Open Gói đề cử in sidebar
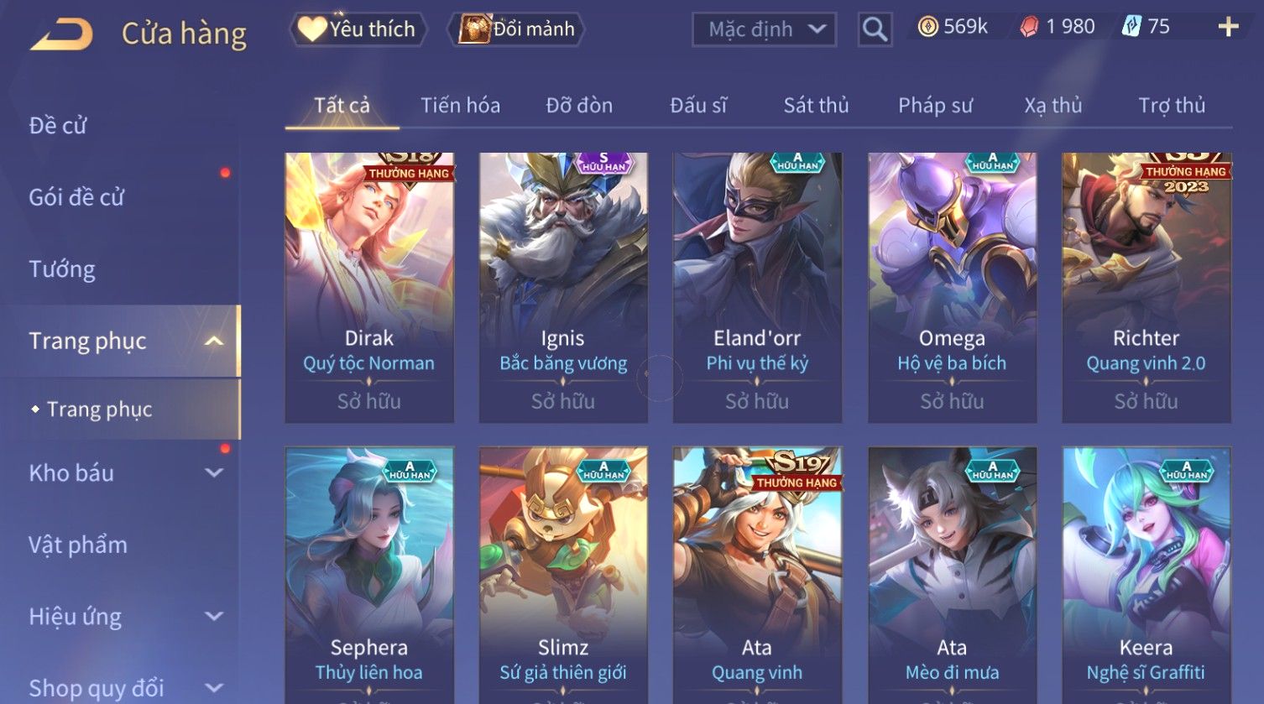 pos(76,197)
